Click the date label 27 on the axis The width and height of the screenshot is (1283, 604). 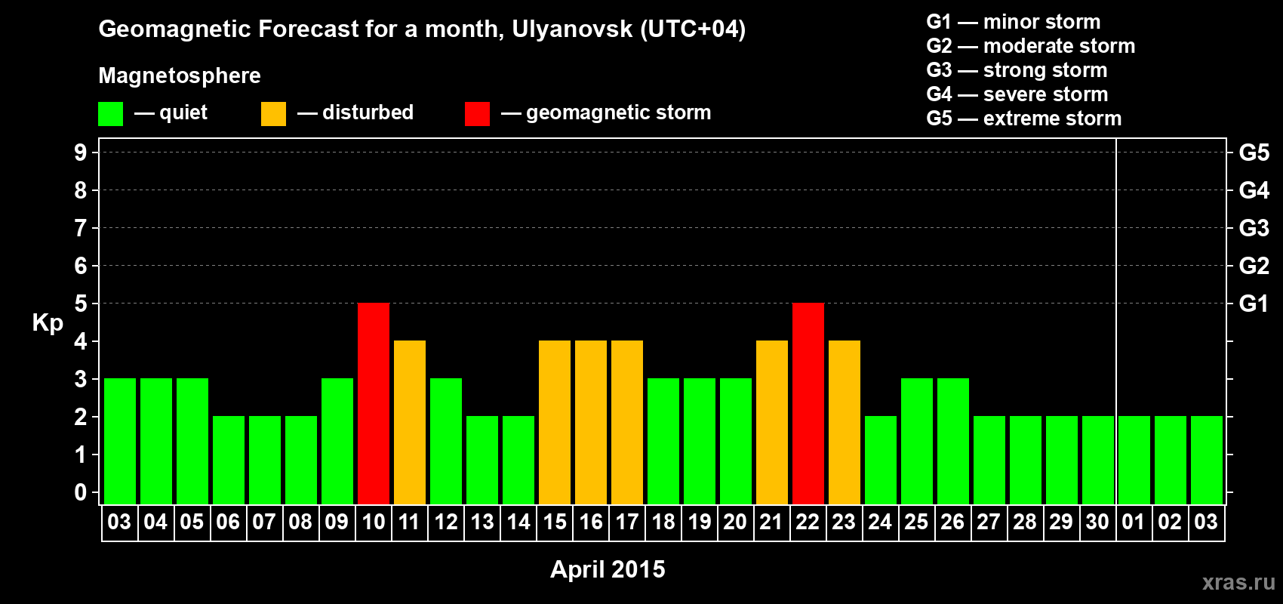tap(989, 522)
